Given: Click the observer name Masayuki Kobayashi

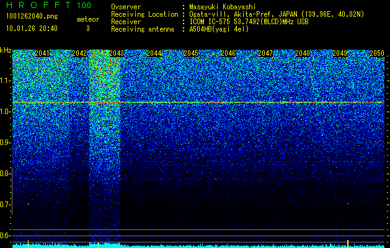Looking at the screenshot, I should [223, 7].
